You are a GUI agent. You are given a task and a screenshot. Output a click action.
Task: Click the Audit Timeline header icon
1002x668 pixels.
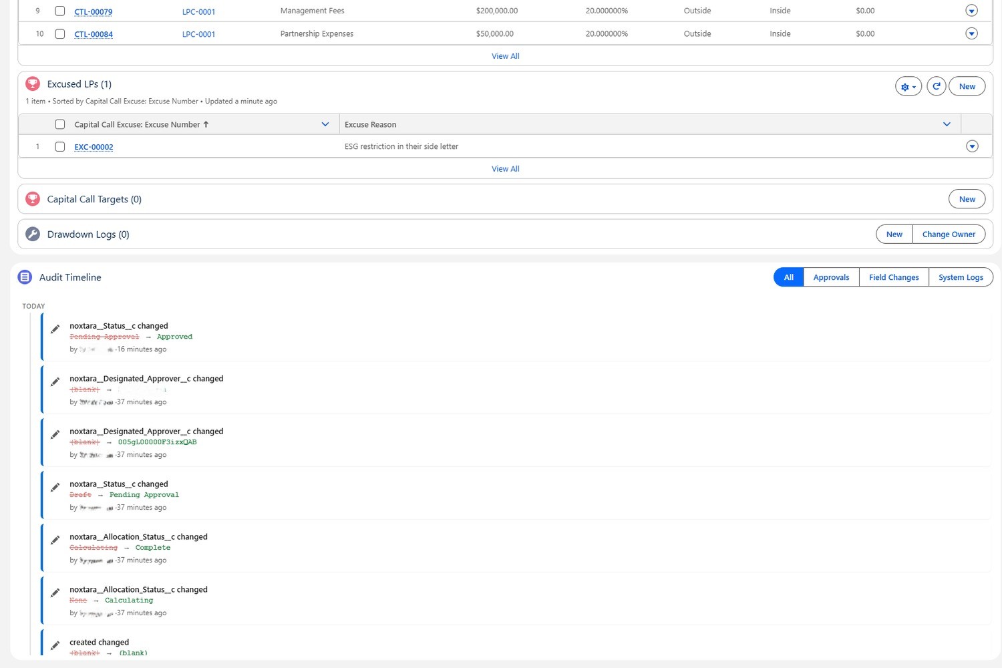pos(25,277)
